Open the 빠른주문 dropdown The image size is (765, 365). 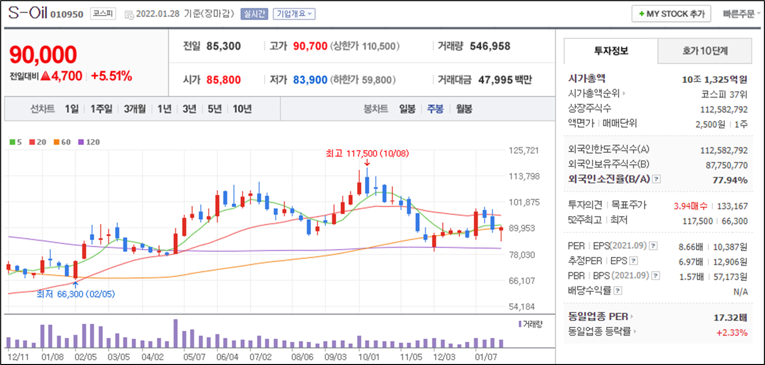coord(741,14)
